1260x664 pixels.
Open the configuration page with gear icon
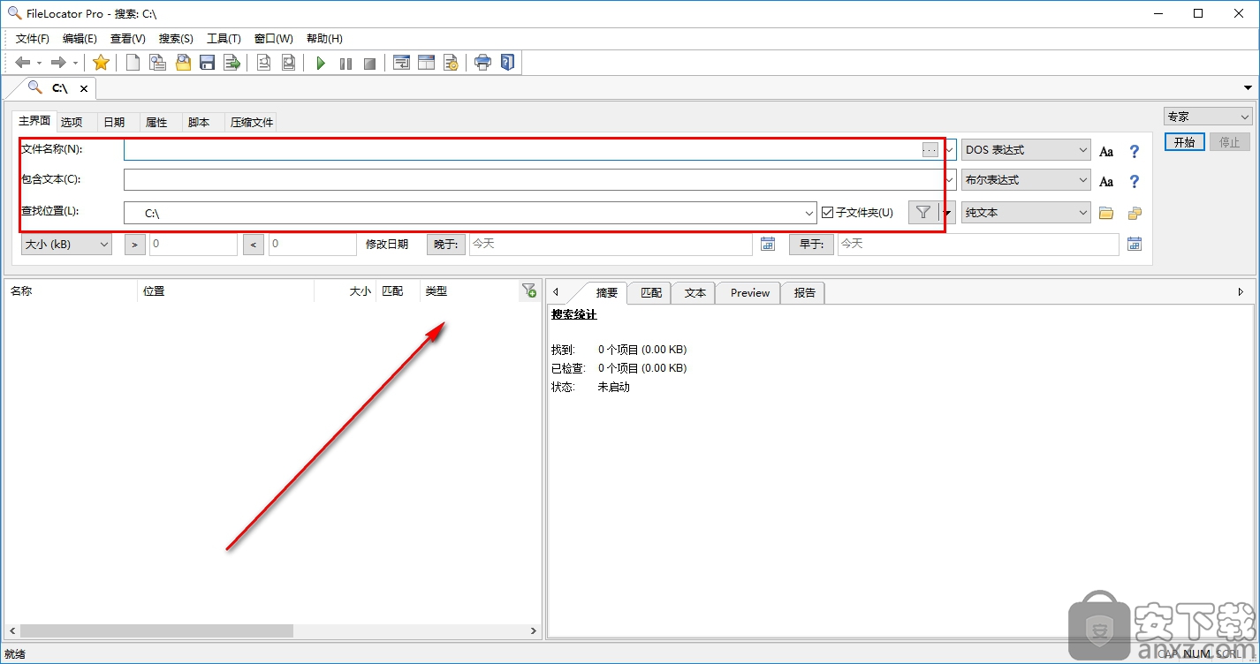click(451, 63)
